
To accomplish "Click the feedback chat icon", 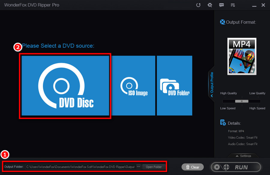I will 221,5.
